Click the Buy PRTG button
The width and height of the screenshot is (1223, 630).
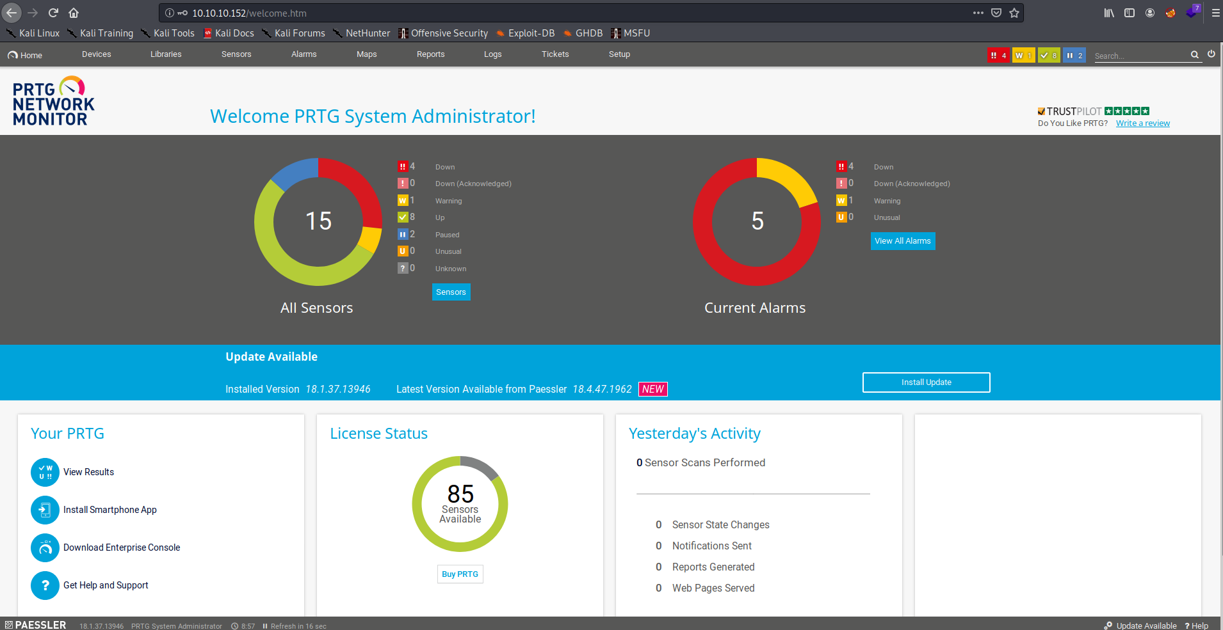click(460, 574)
